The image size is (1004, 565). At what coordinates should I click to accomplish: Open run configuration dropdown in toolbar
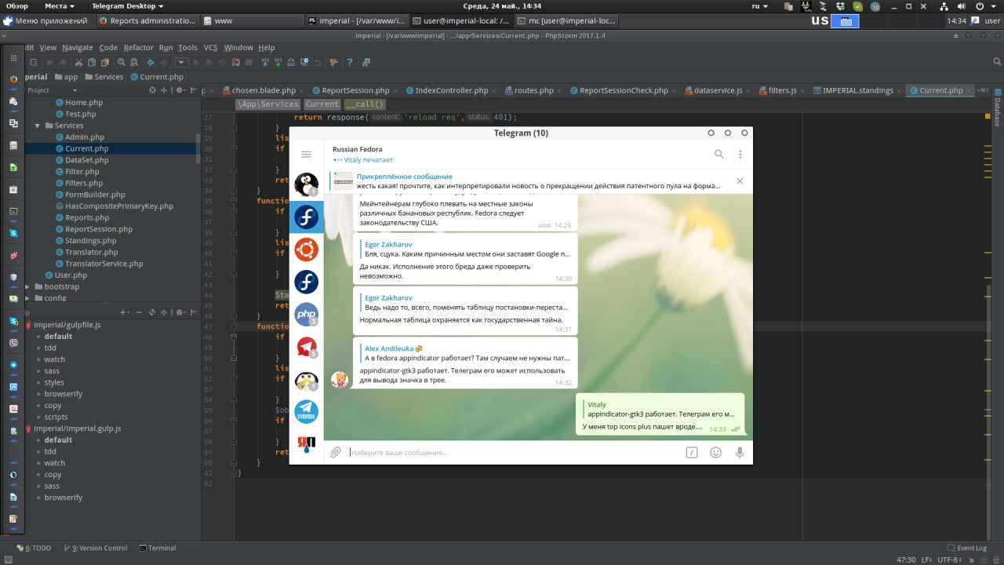click(x=182, y=63)
